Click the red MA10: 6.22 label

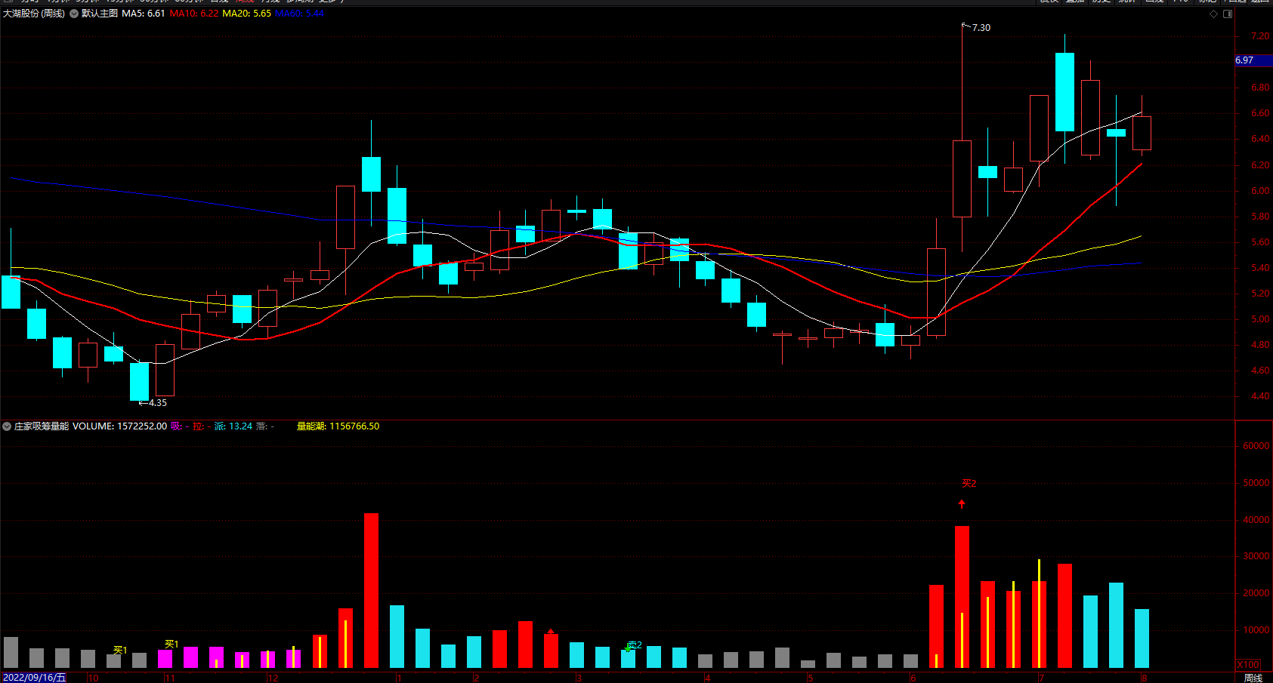coord(194,14)
